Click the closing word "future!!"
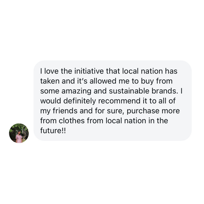Image resolution: width=204 pixels, height=204 pixels. point(53,130)
